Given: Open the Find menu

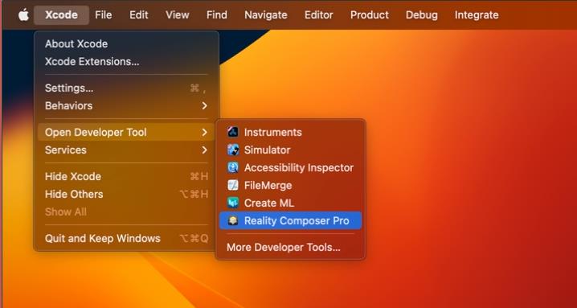Looking at the screenshot, I should click(x=217, y=15).
